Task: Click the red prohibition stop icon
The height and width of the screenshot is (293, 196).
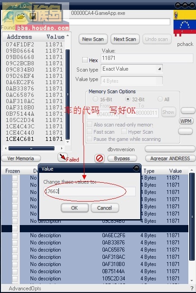Action: coord(99,158)
